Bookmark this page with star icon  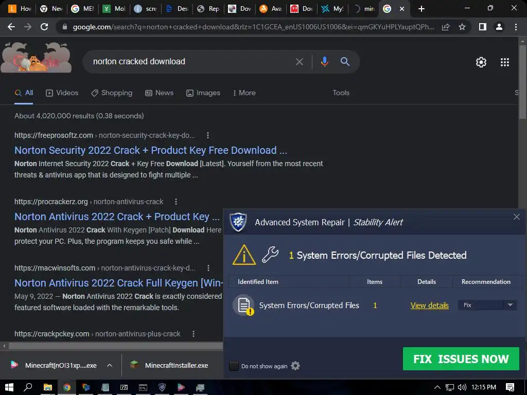462,27
